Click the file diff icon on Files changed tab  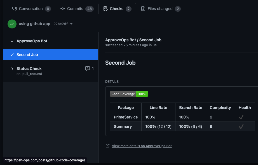click(x=143, y=9)
